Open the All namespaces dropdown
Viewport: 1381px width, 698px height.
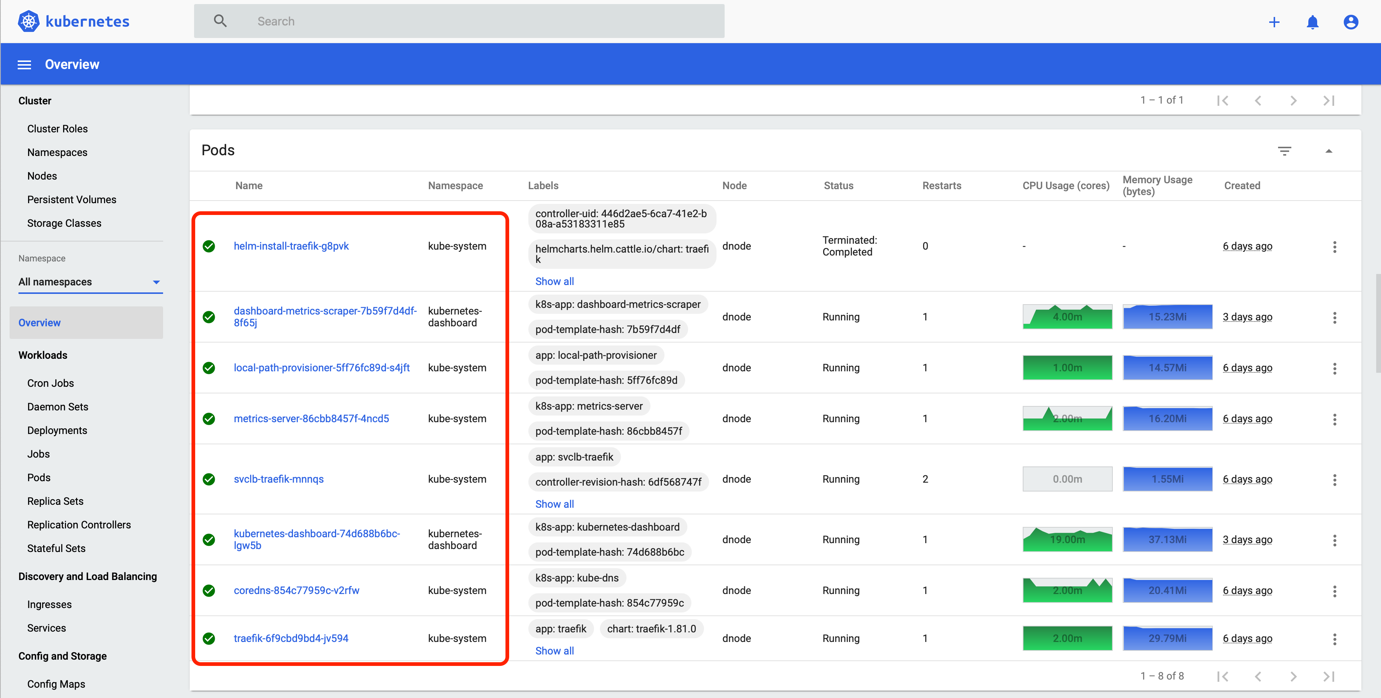pos(90,282)
